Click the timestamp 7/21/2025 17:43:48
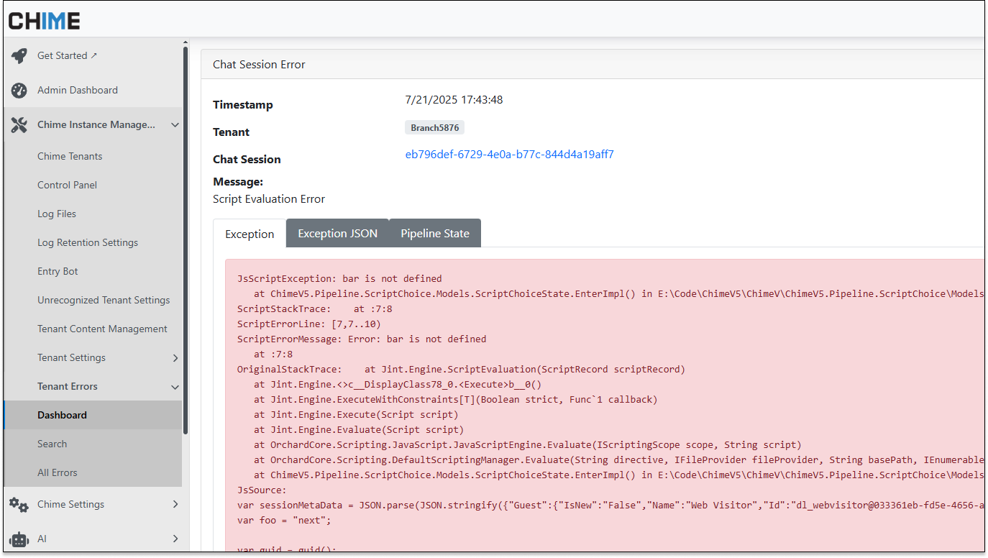This screenshot has width=988, height=558. click(454, 99)
